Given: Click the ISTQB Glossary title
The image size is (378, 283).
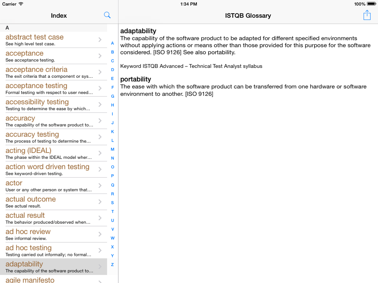Looking at the screenshot, I should tap(248, 15).
